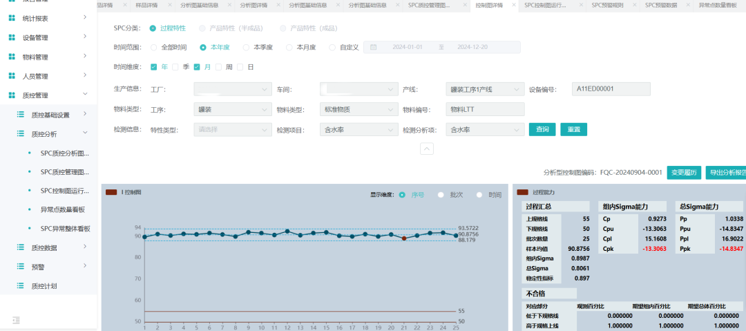746x331 pixels.
Task: Select 批次 display dimension radio
Action: click(x=441, y=195)
